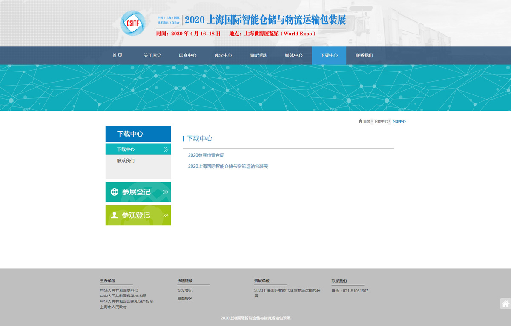511x326 pixels.
Task: Expand the 媒体中心 navigation menu
Action: pos(293,56)
